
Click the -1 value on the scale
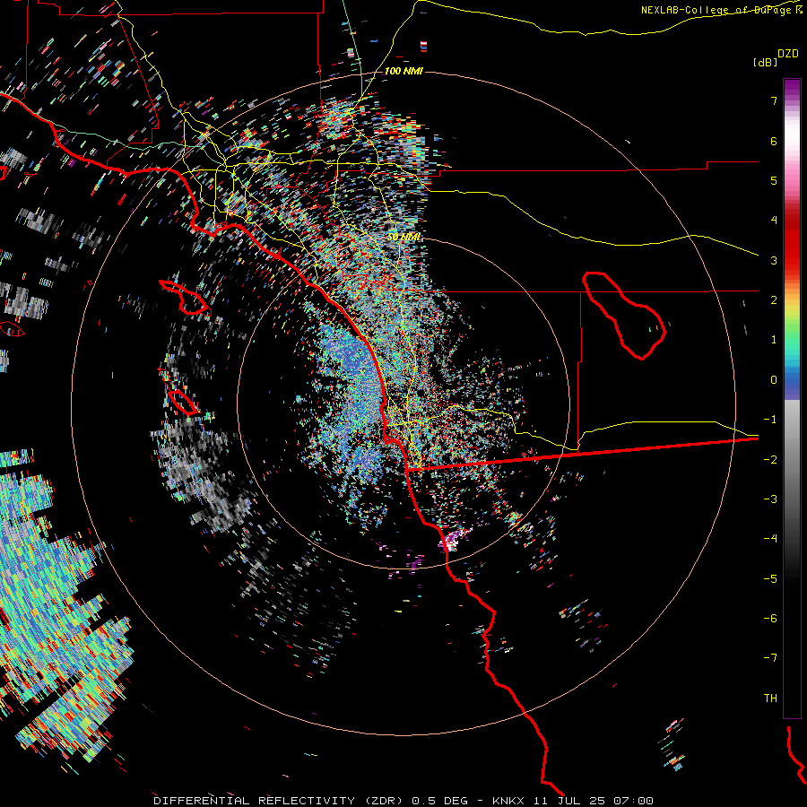tap(770, 420)
